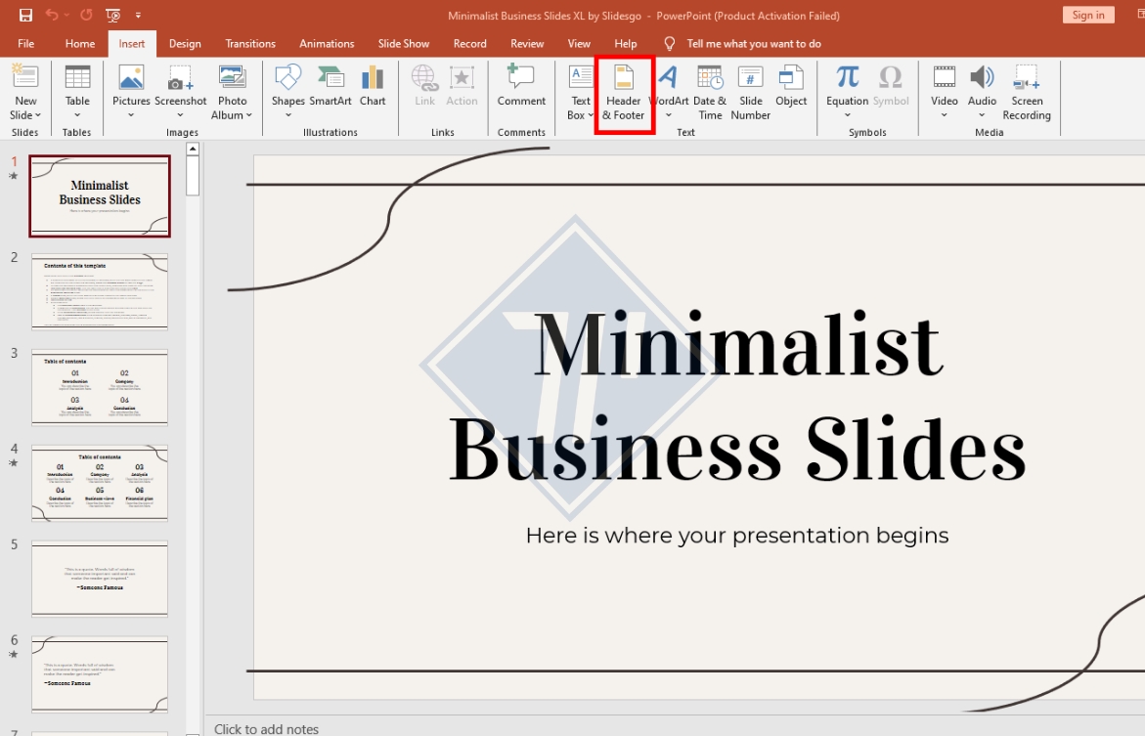The image size is (1145, 736).
Task: Insert a SmartArt graphic
Action: (330, 88)
